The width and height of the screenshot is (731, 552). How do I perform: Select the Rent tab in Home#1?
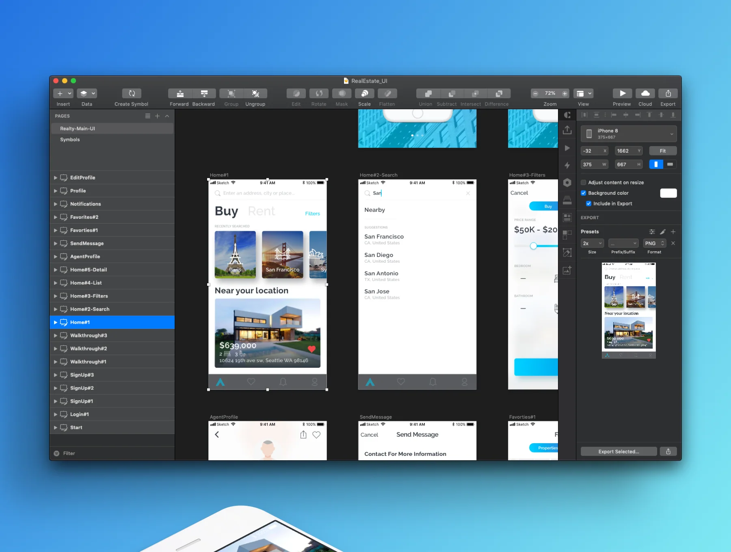262,211
